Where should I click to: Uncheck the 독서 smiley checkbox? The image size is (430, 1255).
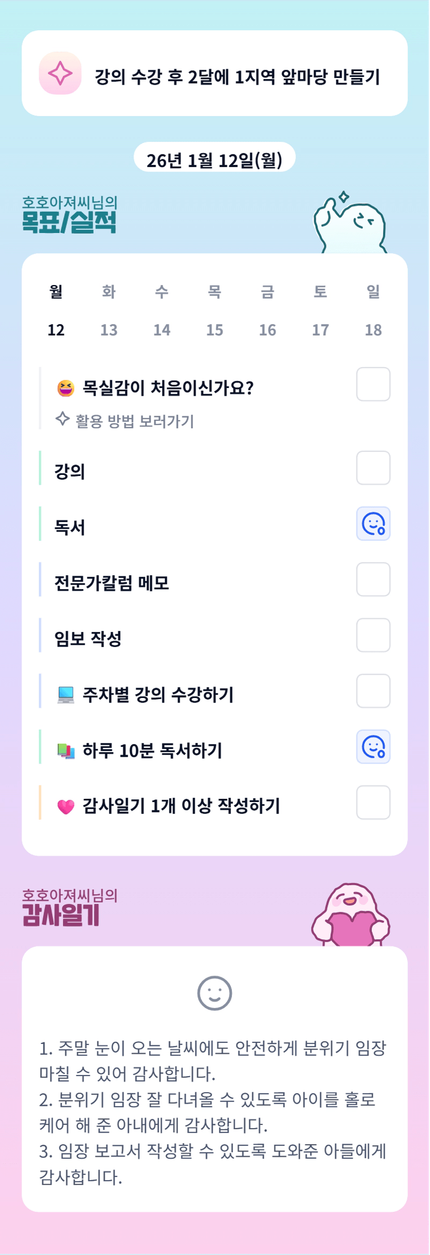coord(373,524)
